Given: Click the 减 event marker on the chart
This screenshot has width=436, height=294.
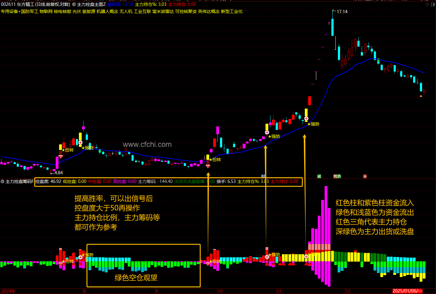Looking at the screenshot, I should coord(319,176).
